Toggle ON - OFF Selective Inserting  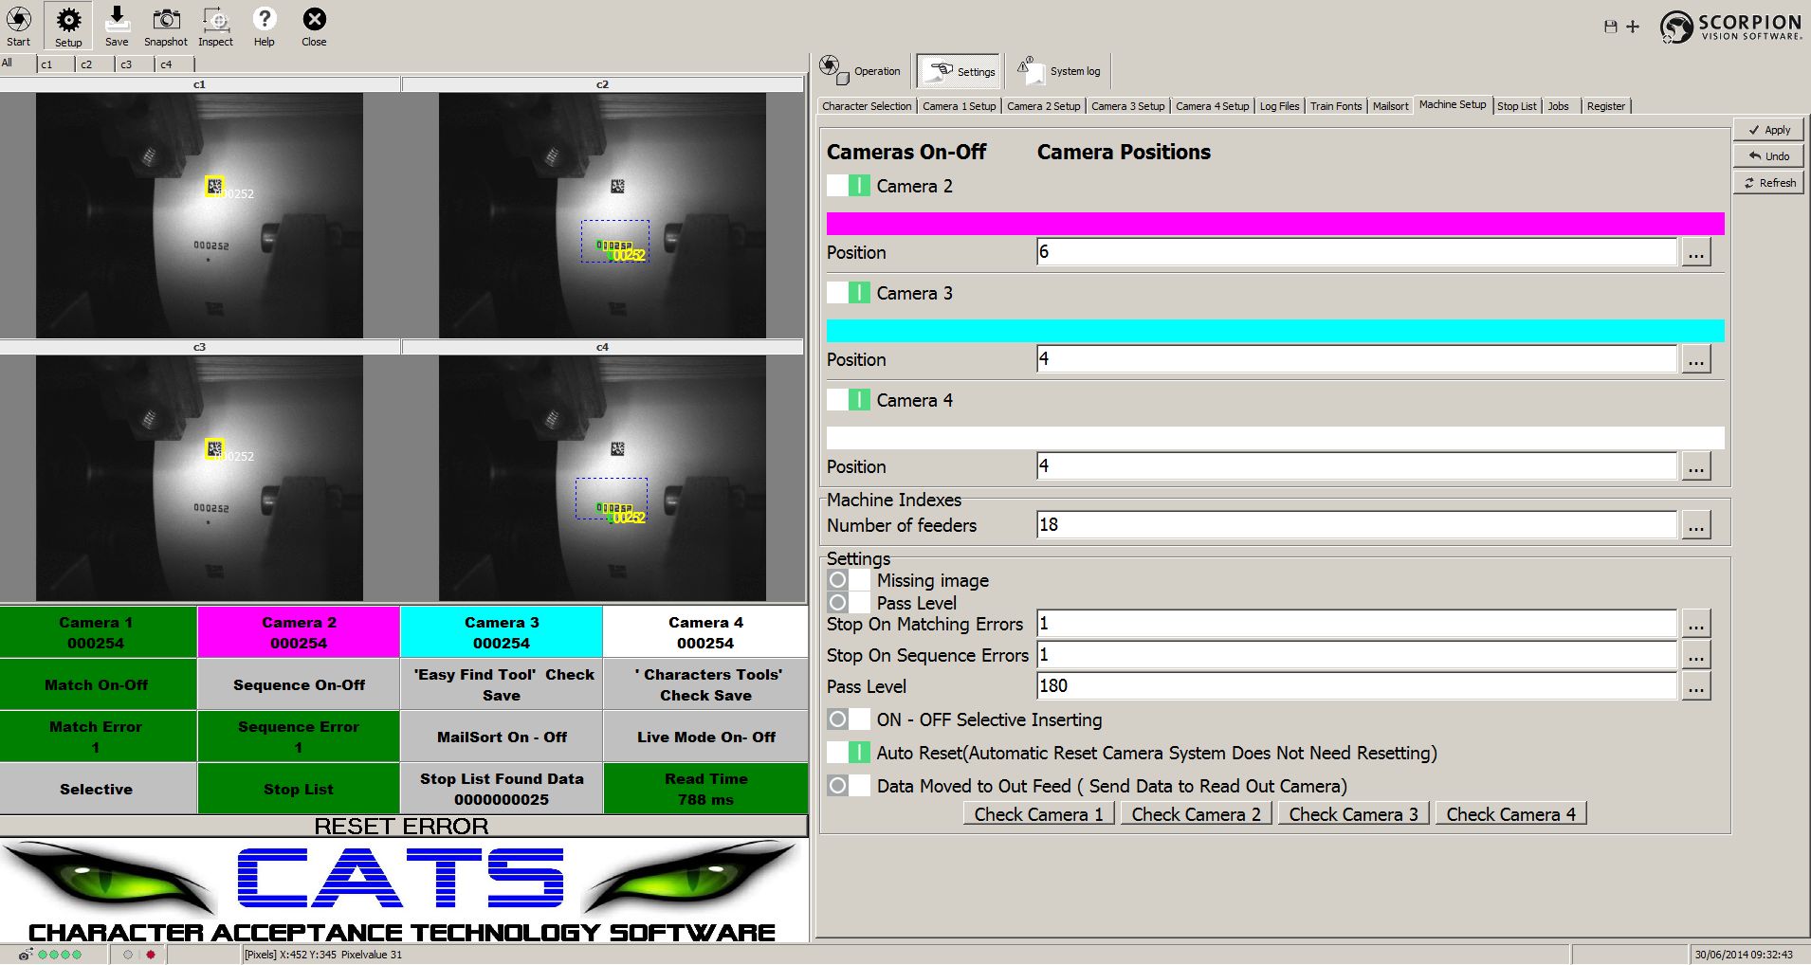click(x=849, y=719)
